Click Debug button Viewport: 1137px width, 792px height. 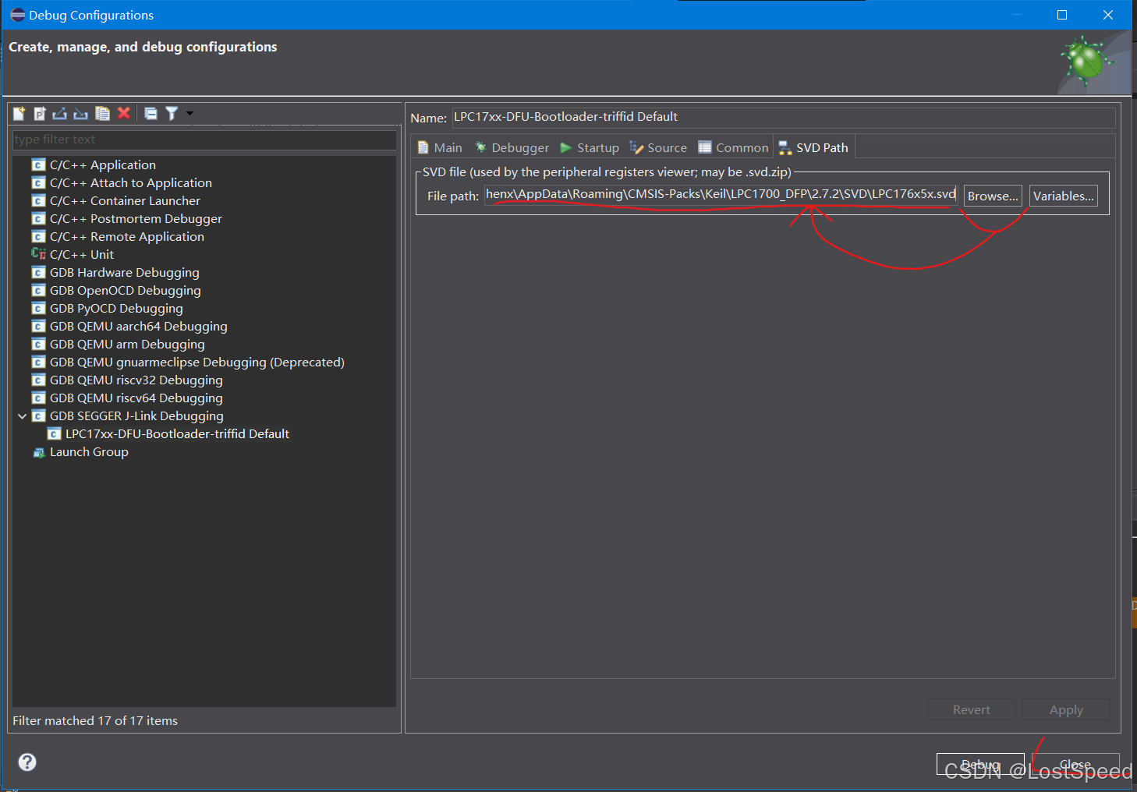coord(980,764)
